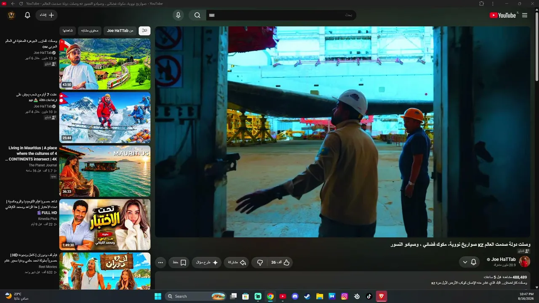Share the video via share arrow

pyautogui.click(x=237, y=263)
